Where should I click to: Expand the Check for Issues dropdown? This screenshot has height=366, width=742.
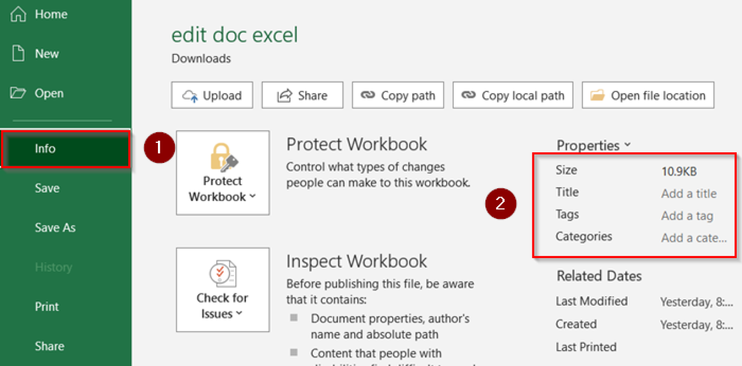point(223,290)
